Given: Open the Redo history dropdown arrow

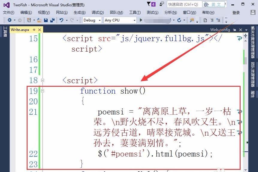Looking at the screenshot, I should [77, 20].
